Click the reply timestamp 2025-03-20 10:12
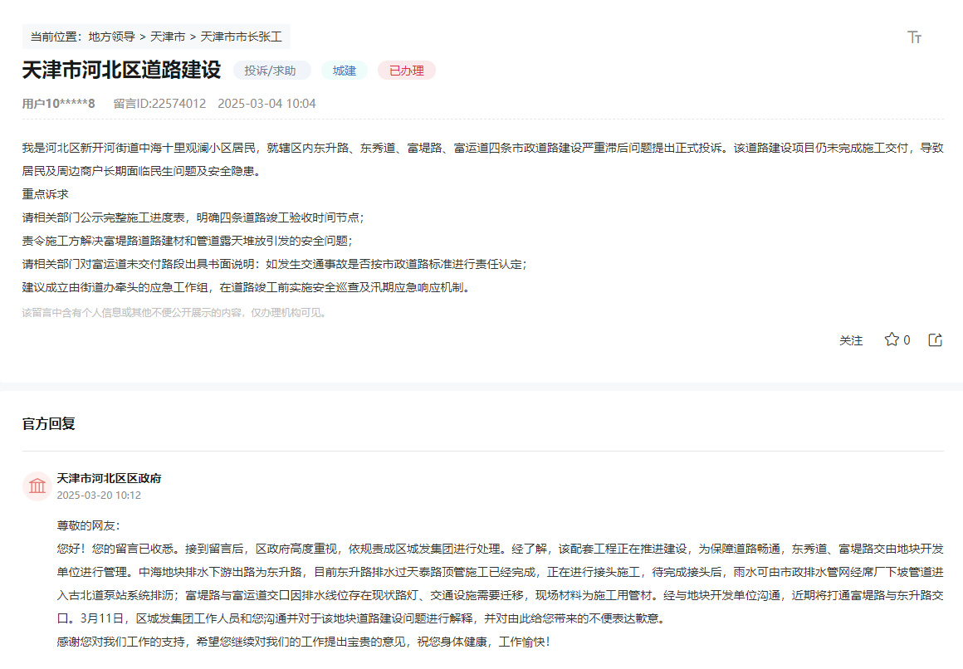 (x=99, y=496)
